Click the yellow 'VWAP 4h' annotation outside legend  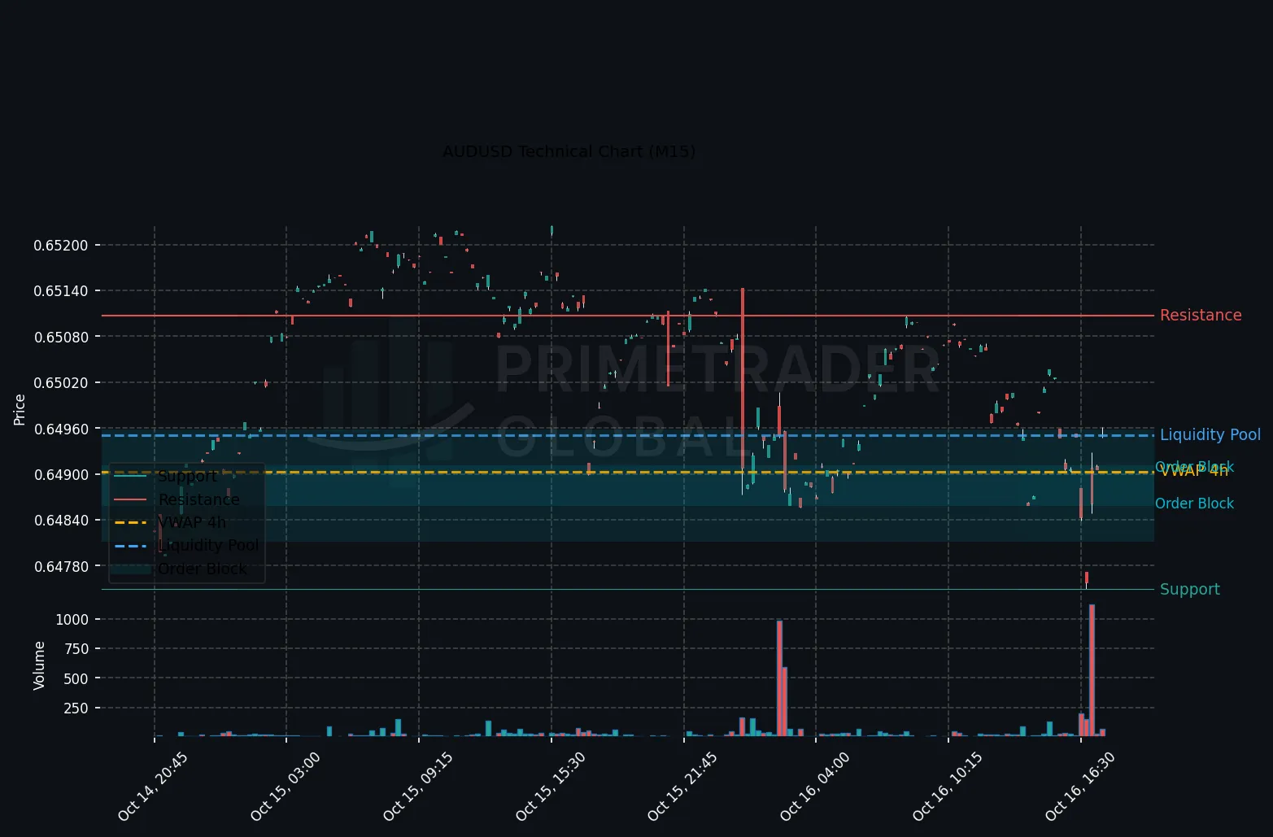click(x=1194, y=471)
